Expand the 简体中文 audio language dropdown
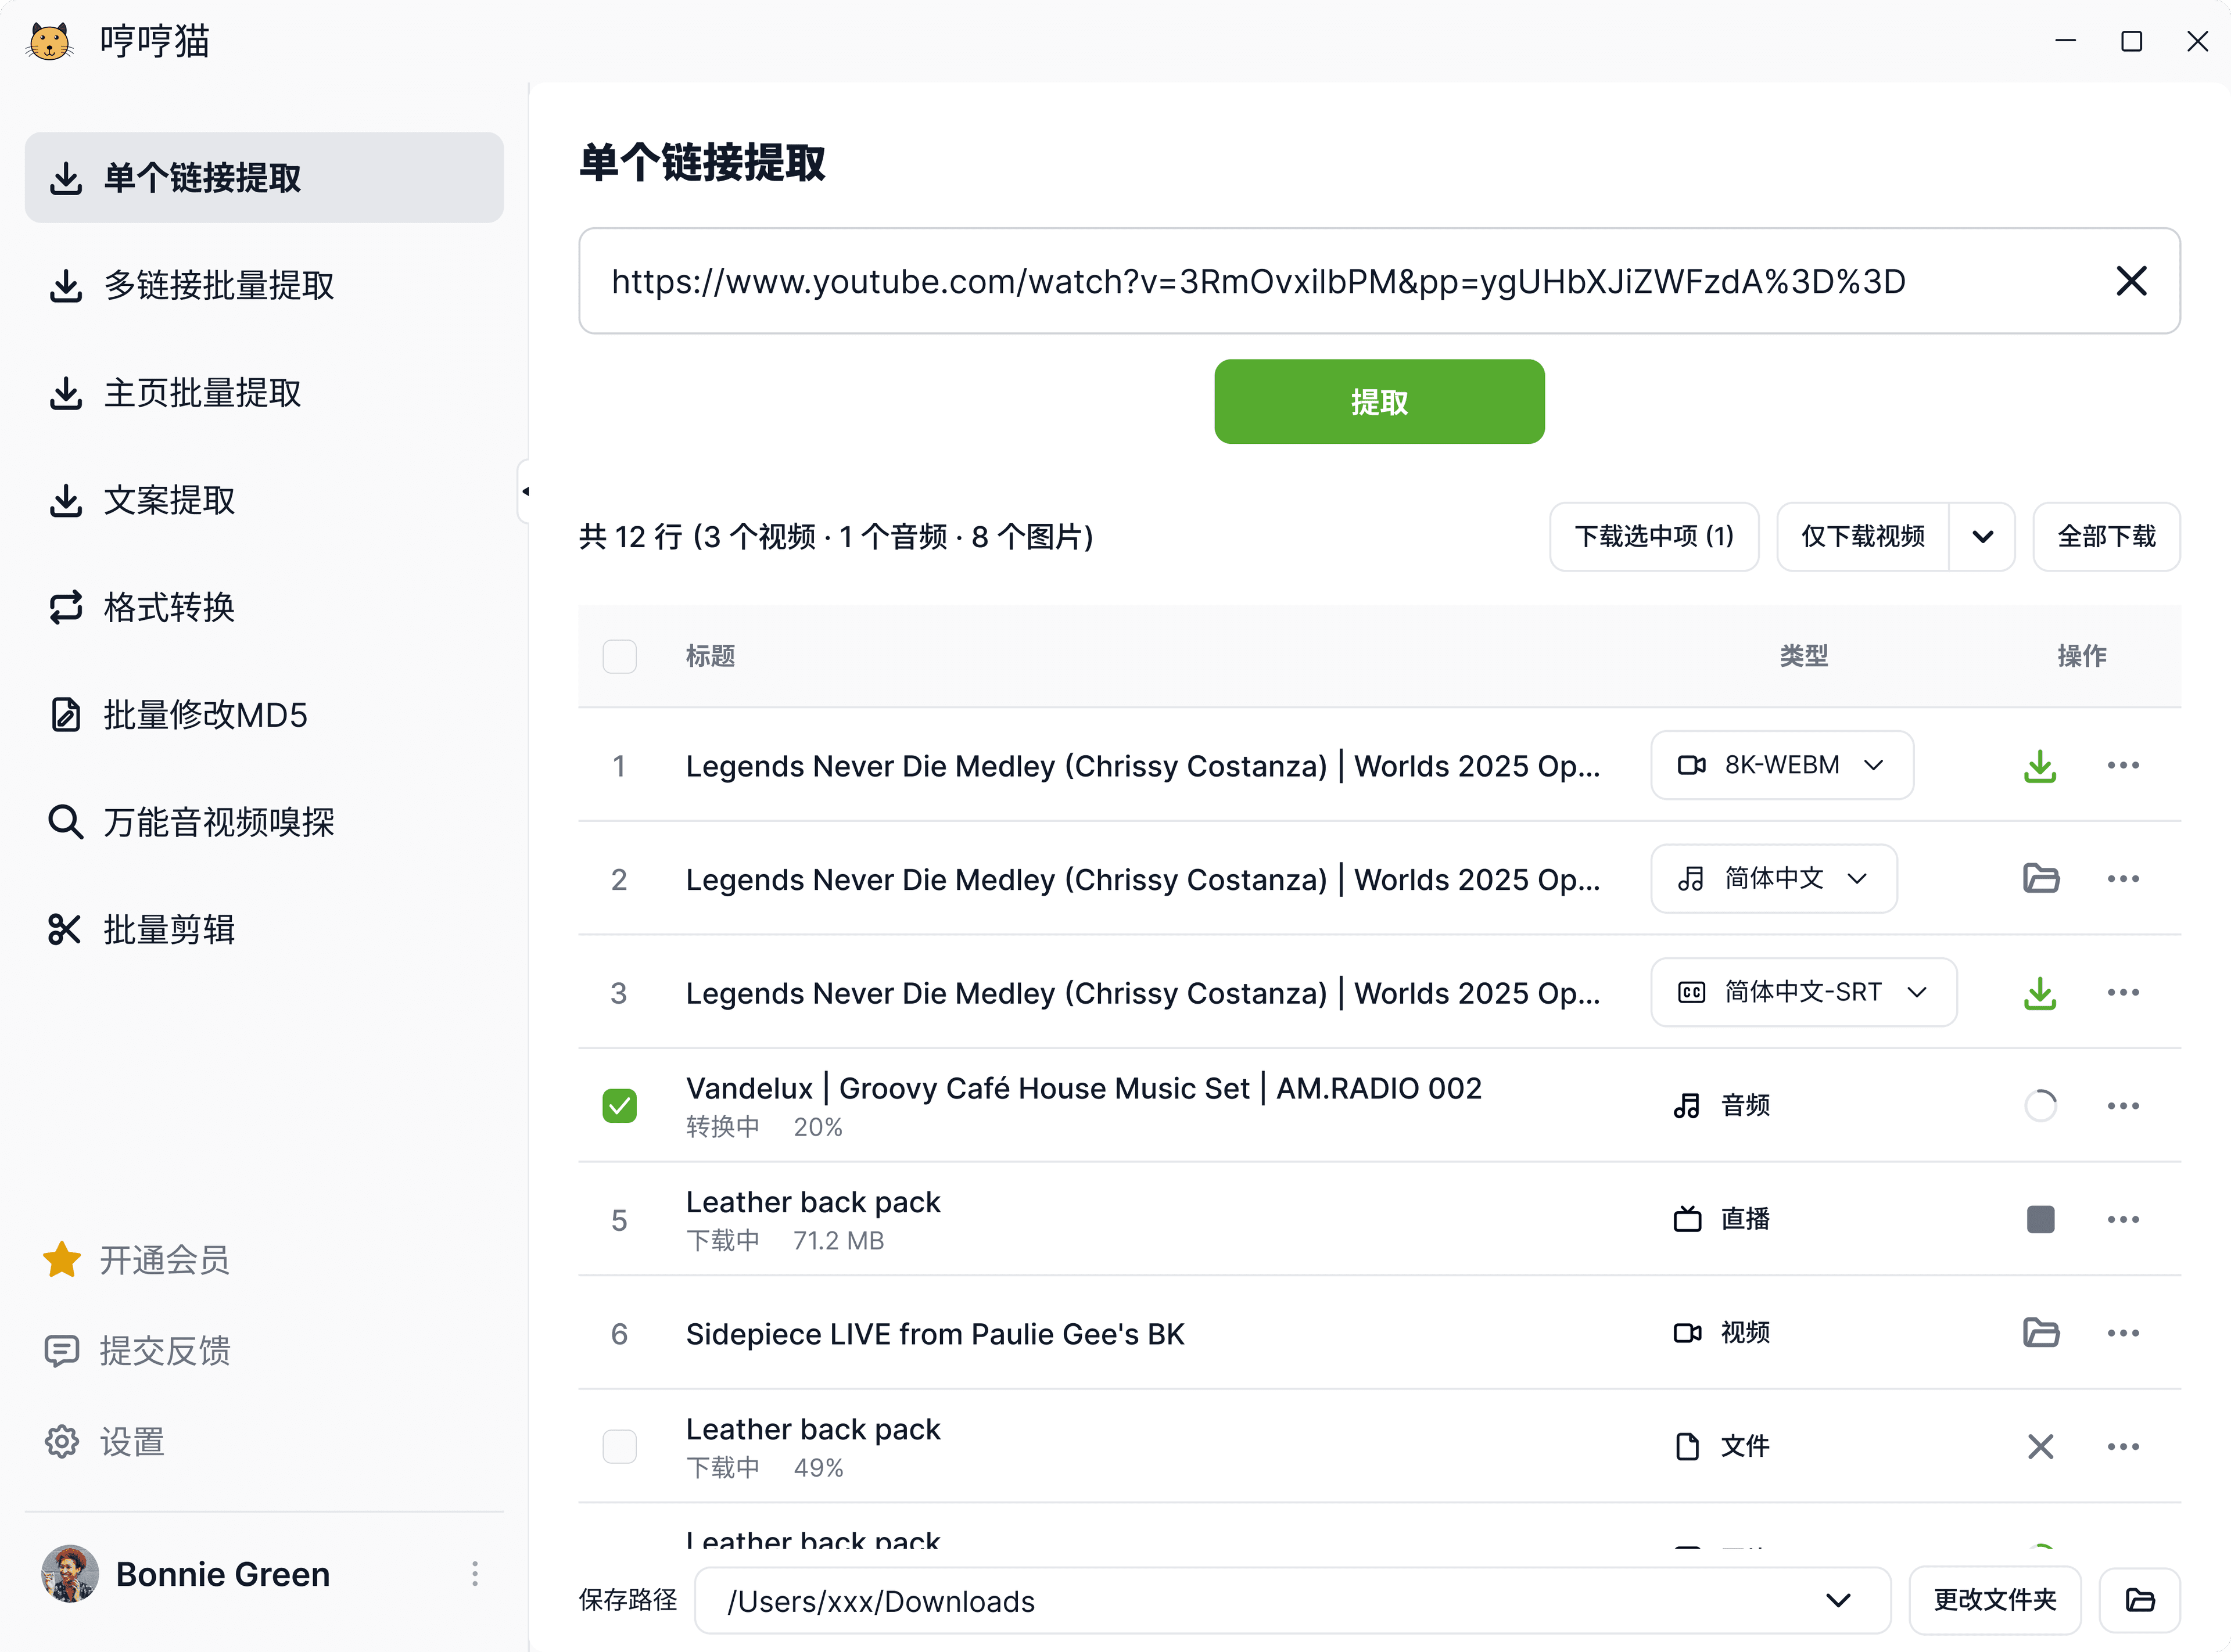This screenshot has width=2231, height=1652. (x=1774, y=879)
